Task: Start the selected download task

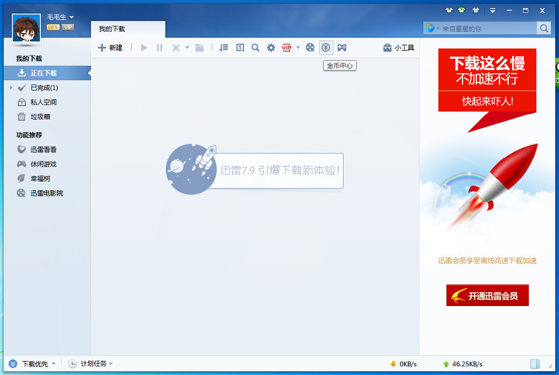Action: (x=144, y=47)
